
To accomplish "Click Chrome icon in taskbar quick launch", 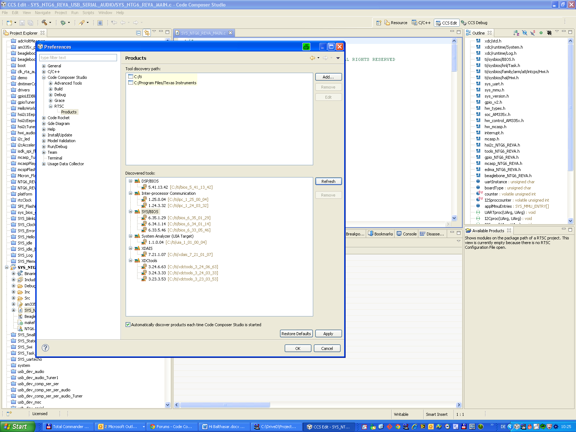I will (x=398, y=427).
